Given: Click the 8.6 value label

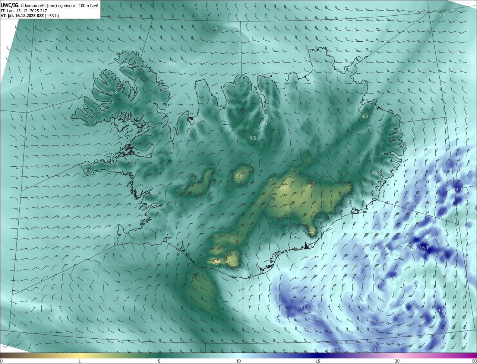Looking at the screenshot, I should (263, 123).
